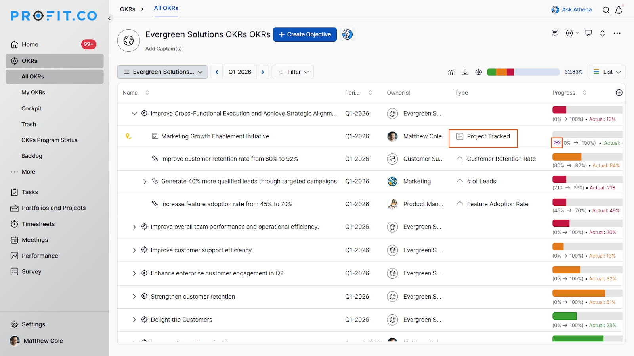Open the balance scale weights icon
The width and height of the screenshot is (634, 356).
coord(479,72)
